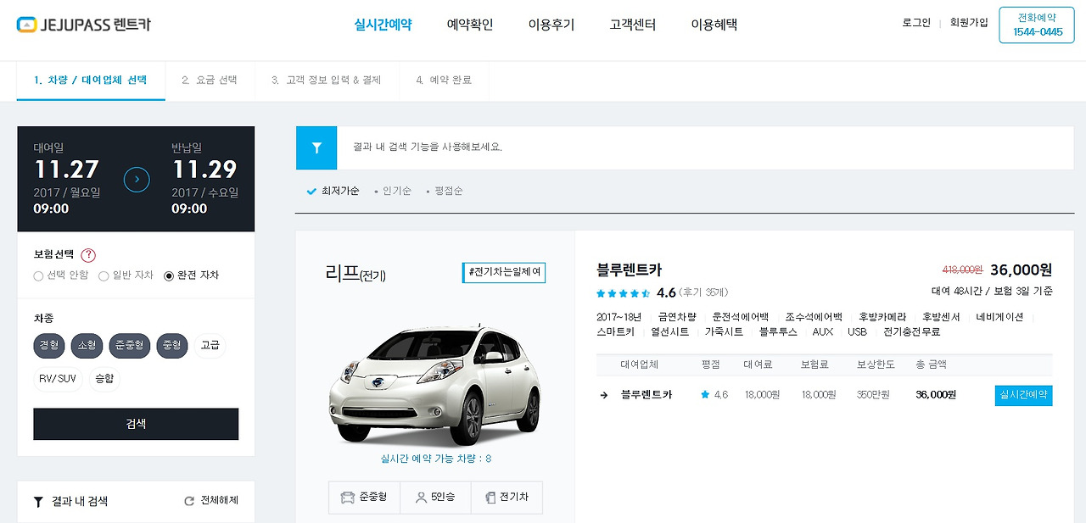Image resolution: width=1086 pixels, height=523 pixels.
Task: Click the funnel icon next to 결과 내 검색
Action: [38, 501]
